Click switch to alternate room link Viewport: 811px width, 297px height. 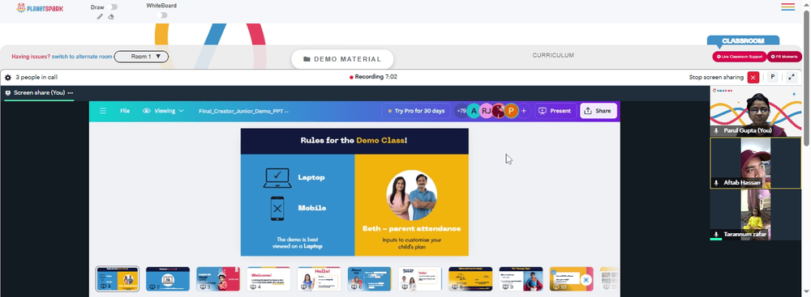[x=82, y=57]
